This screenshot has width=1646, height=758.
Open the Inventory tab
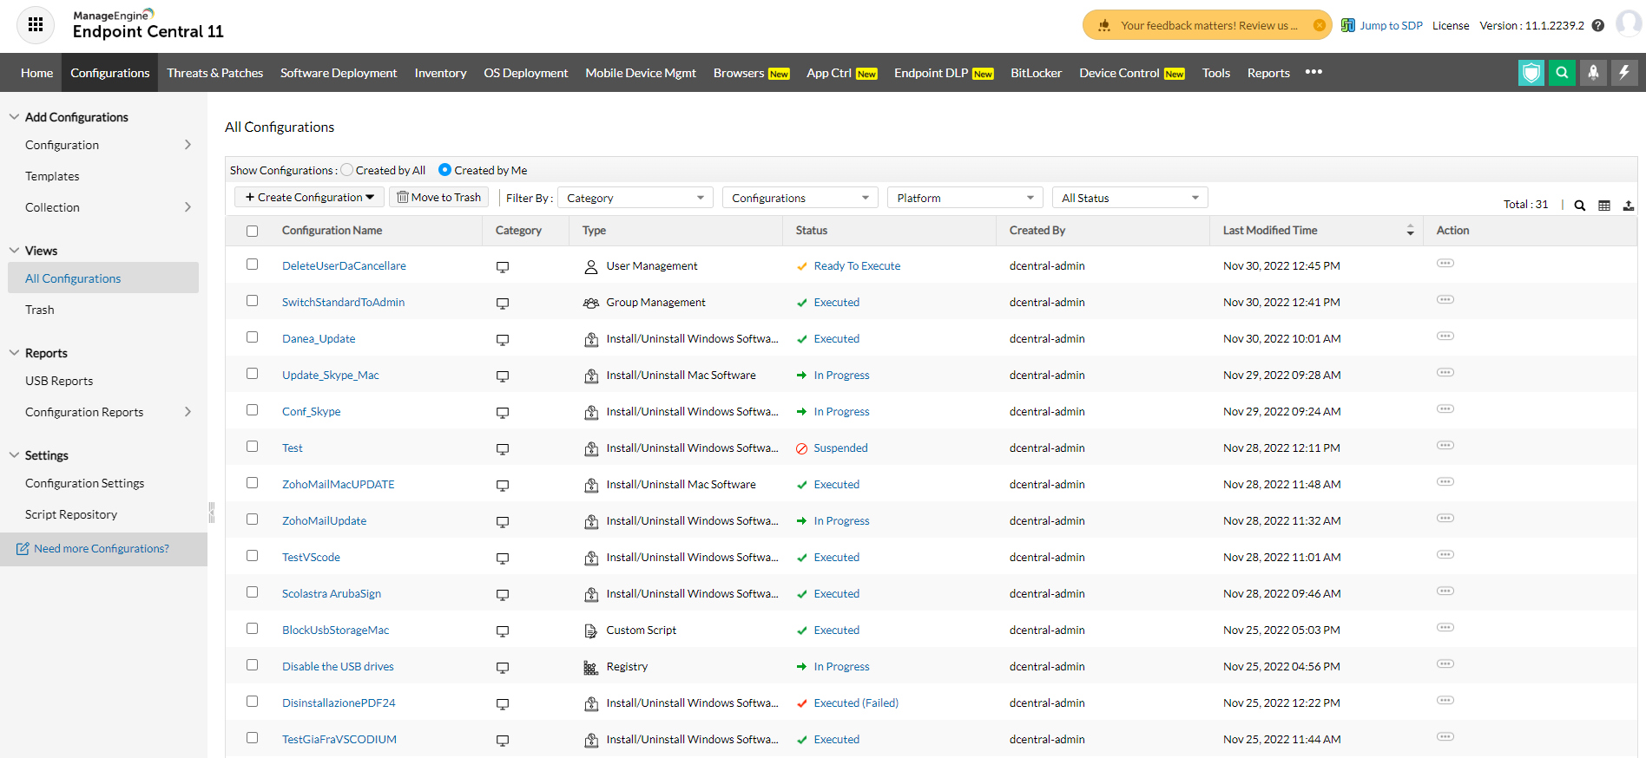click(x=440, y=73)
